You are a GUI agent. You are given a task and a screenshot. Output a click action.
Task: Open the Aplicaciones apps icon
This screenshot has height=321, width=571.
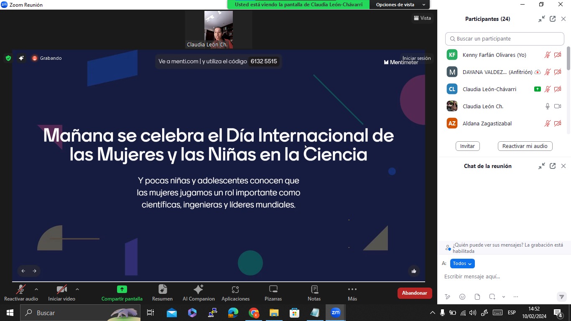click(235, 290)
